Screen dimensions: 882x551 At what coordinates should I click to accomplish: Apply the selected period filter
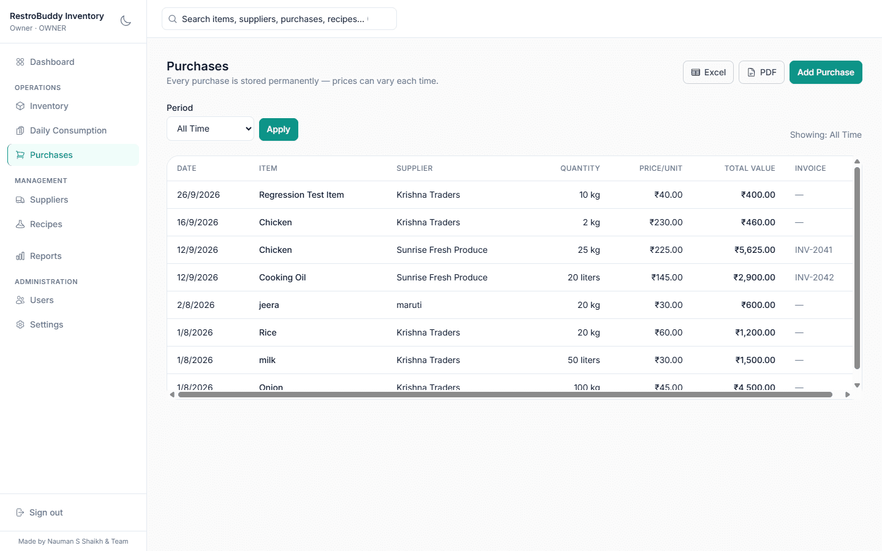coord(279,129)
